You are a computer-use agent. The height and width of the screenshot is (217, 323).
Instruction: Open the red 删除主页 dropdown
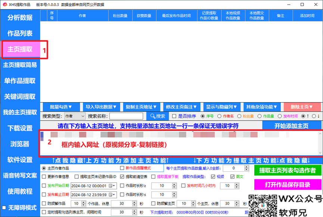(x=302, y=107)
